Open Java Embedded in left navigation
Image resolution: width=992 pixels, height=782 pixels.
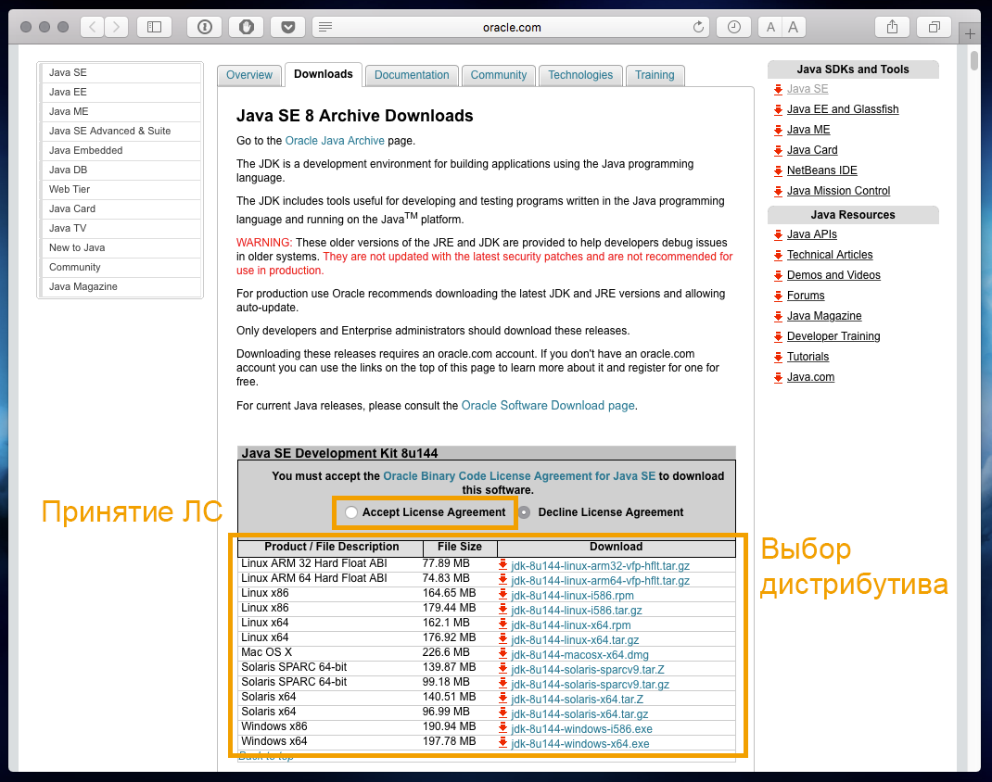121,150
